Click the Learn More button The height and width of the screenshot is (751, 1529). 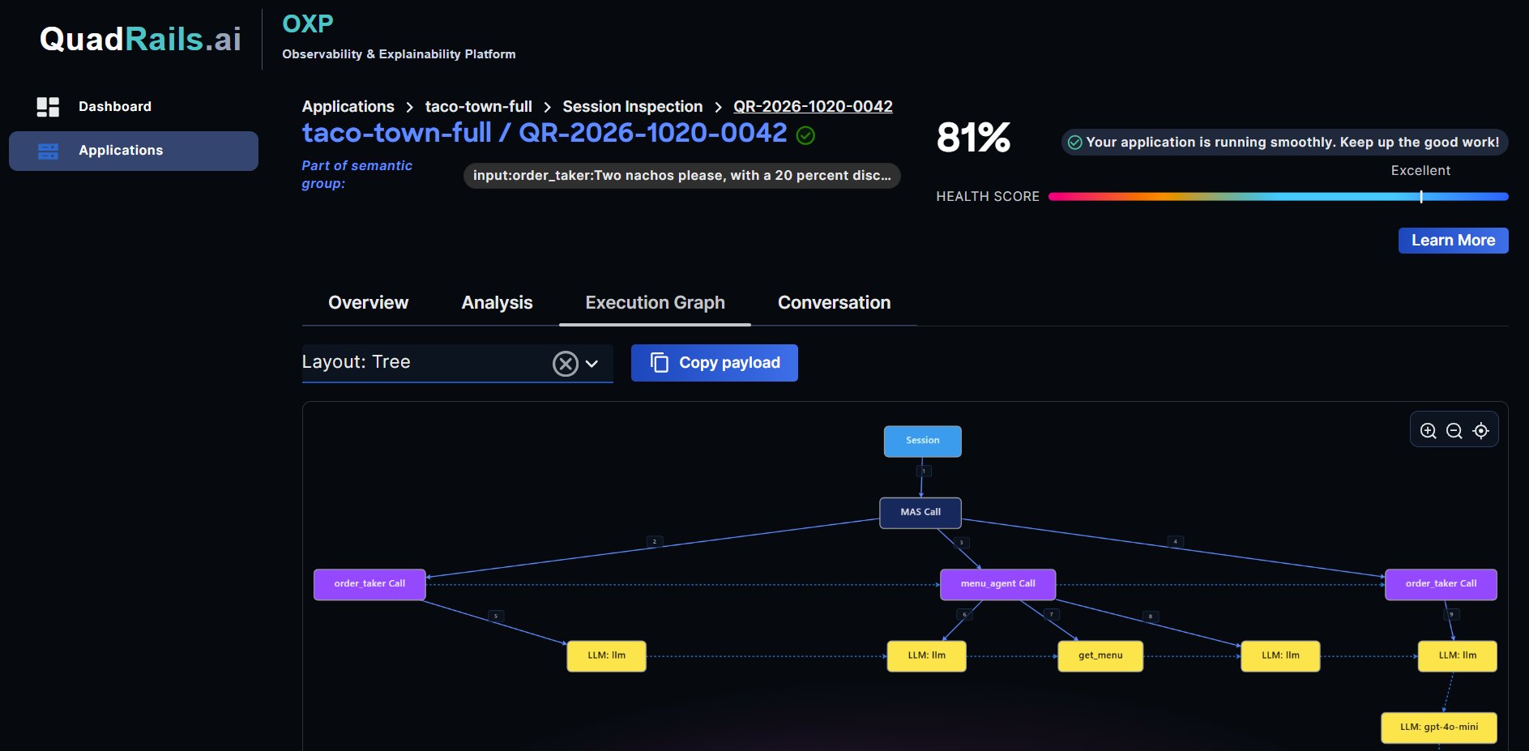point(1453,241)
